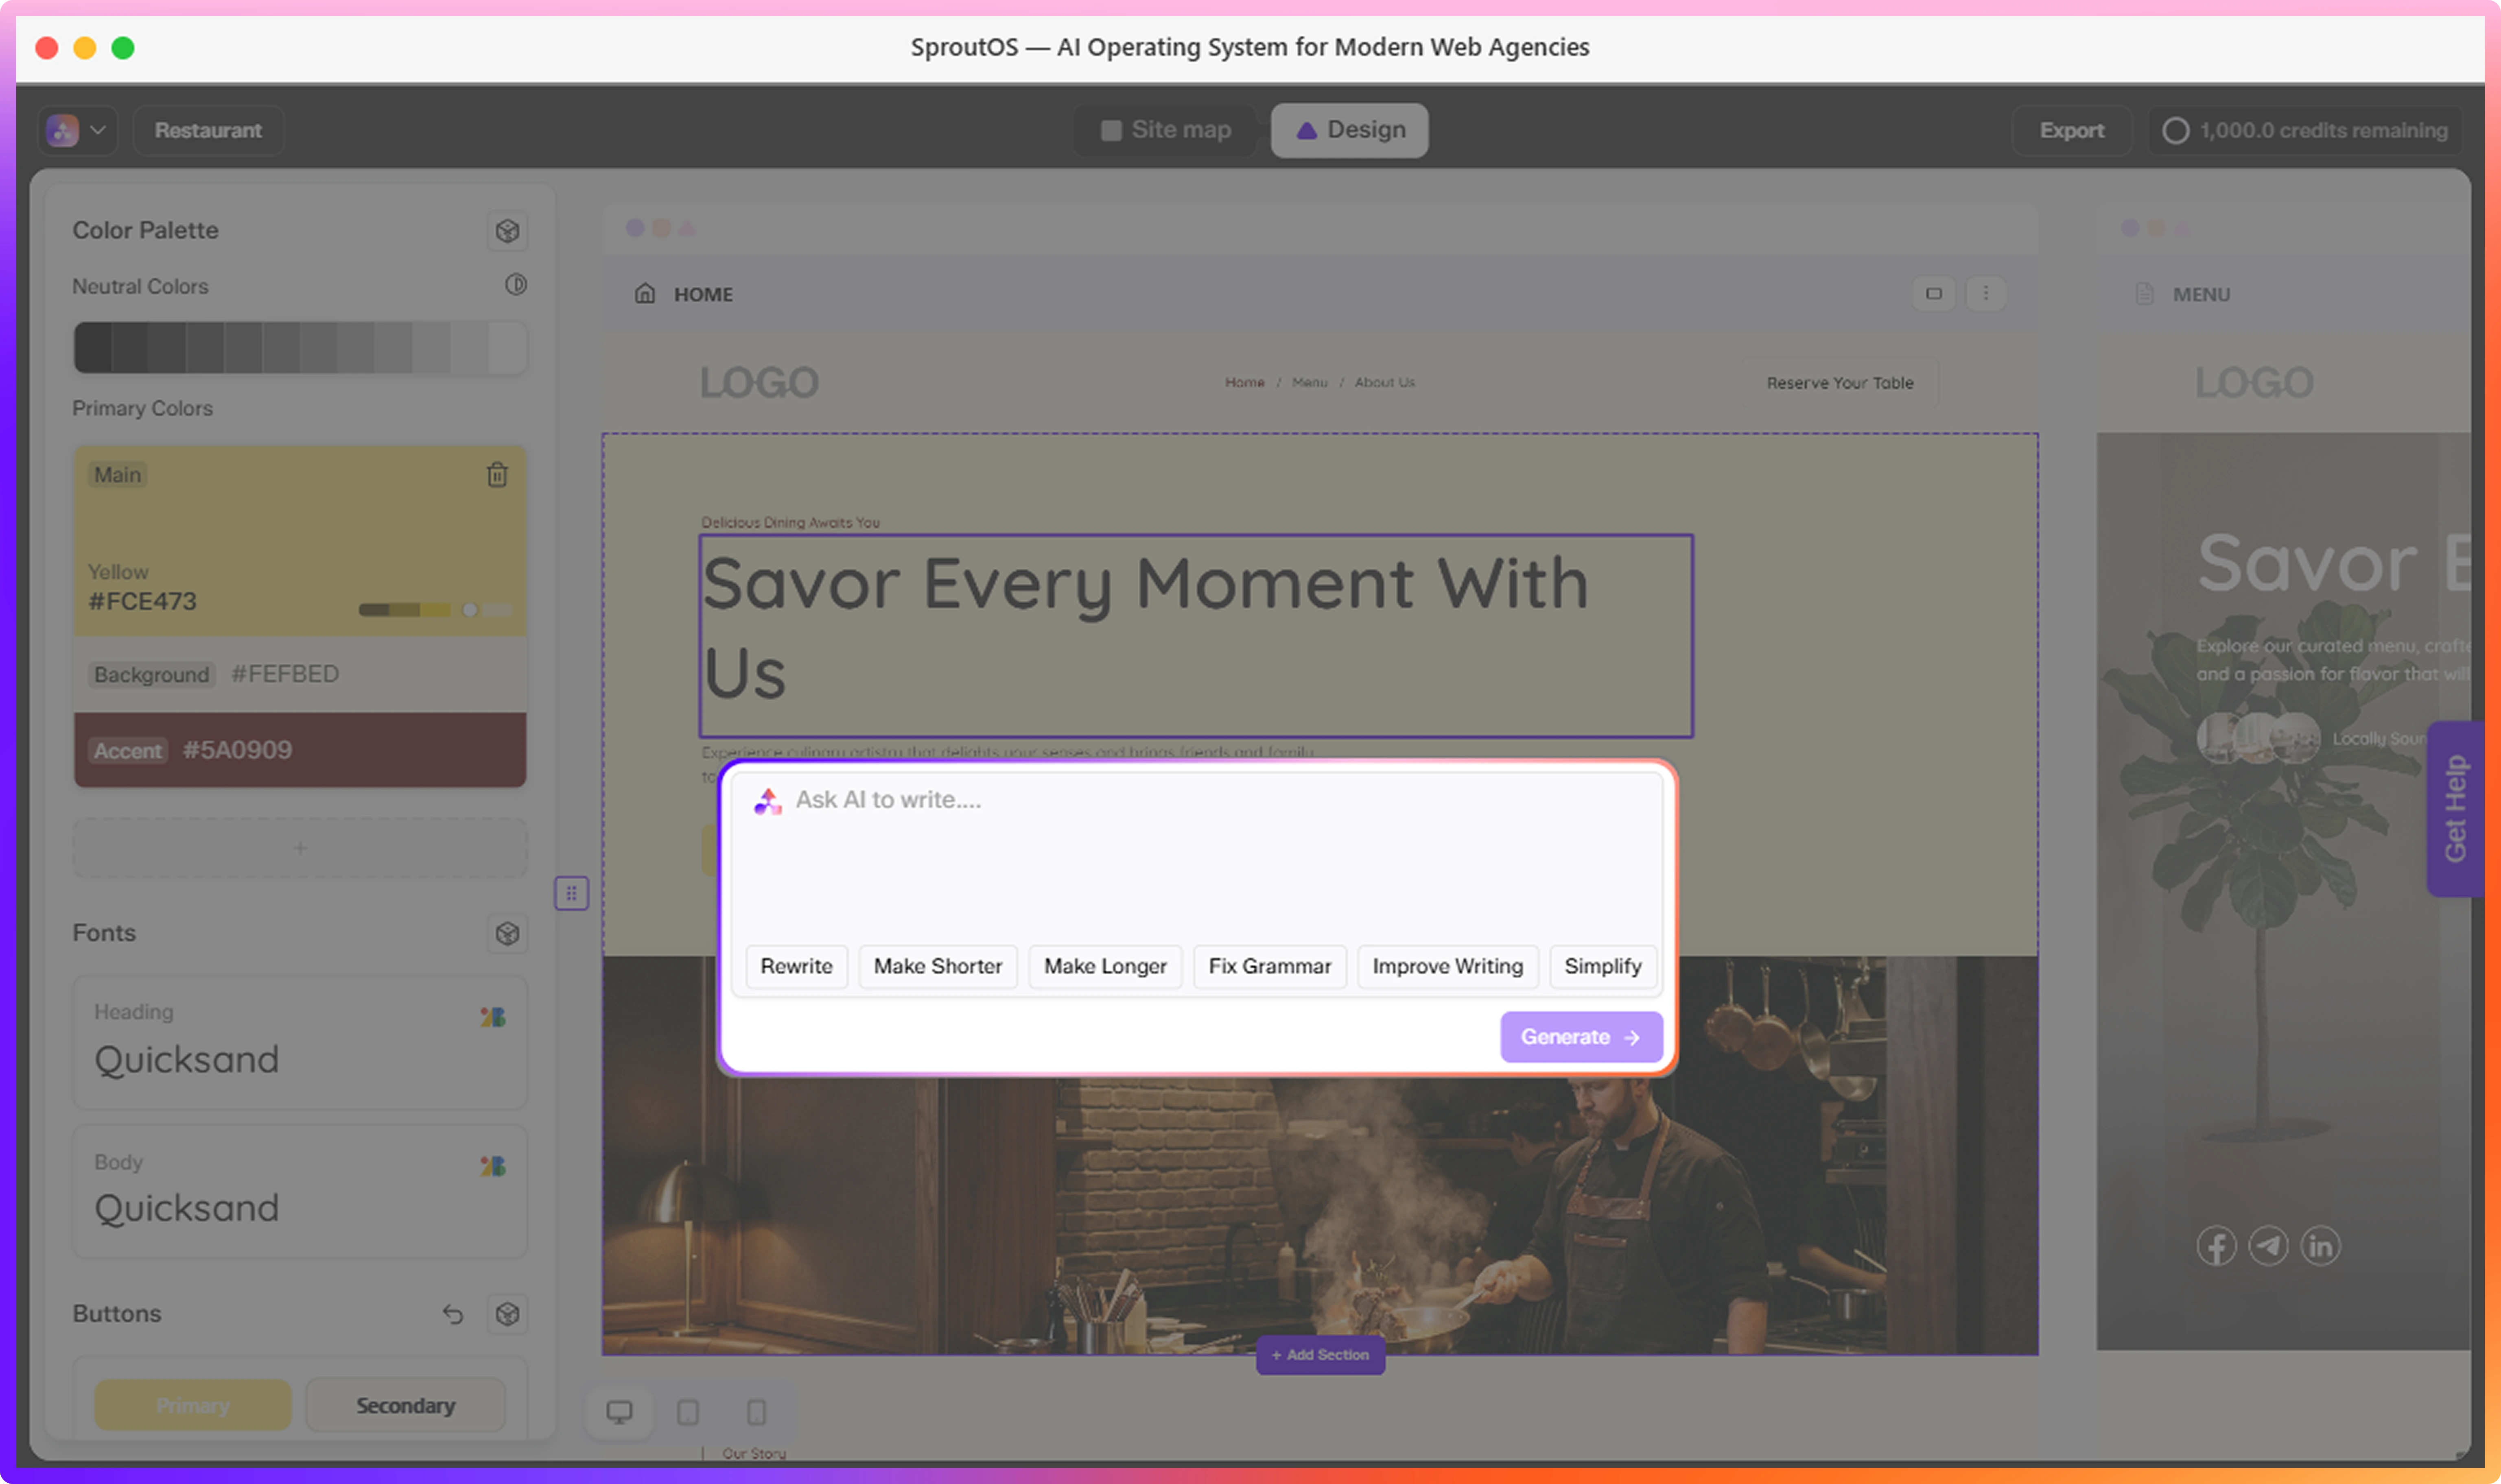The width and height of the screenshot is (2501, 1484).
Task: Click the Menu nav link in preview
Action: click(1309, 382)
